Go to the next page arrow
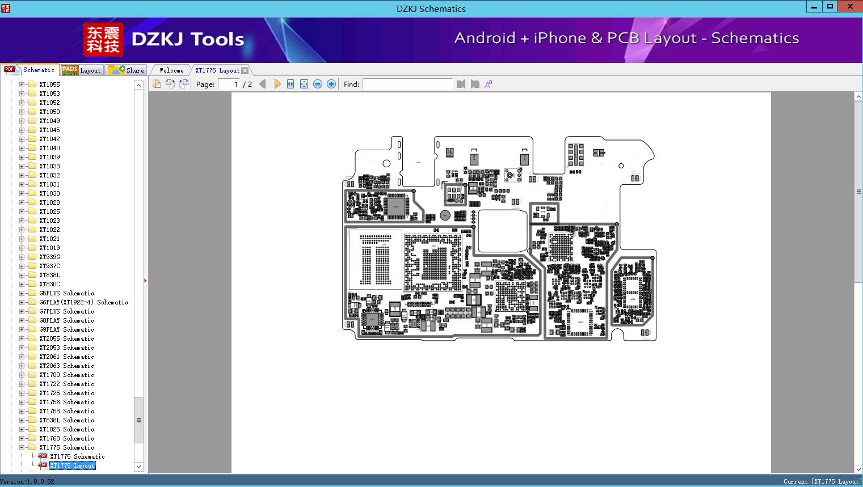863x487 pixels. [x=277, y=84]
